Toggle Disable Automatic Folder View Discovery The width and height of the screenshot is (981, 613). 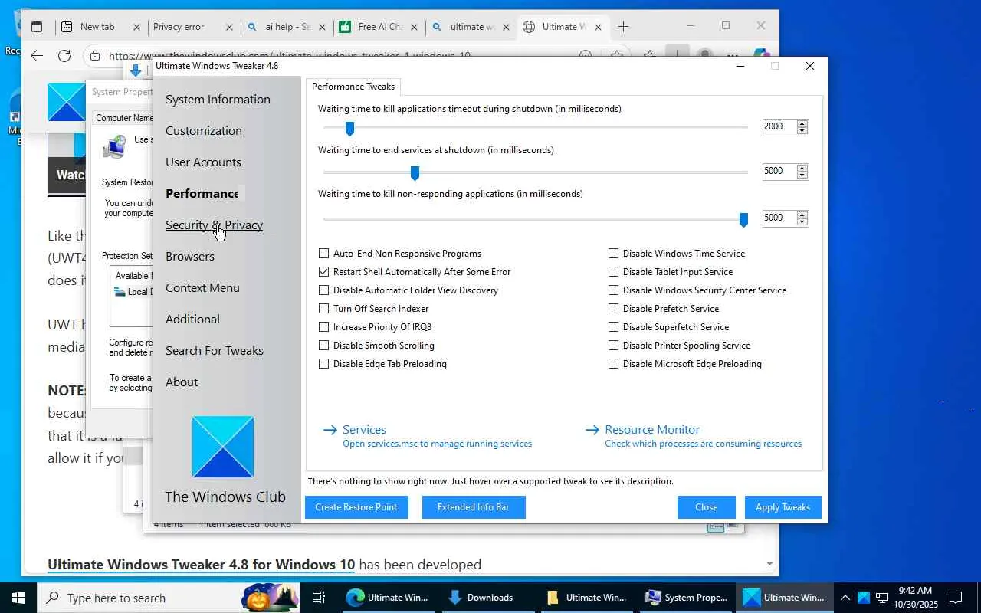click(323, 290)
